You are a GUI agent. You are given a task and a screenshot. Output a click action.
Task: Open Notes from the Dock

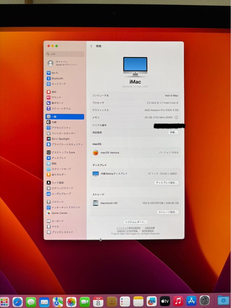[x=138, y=302]
